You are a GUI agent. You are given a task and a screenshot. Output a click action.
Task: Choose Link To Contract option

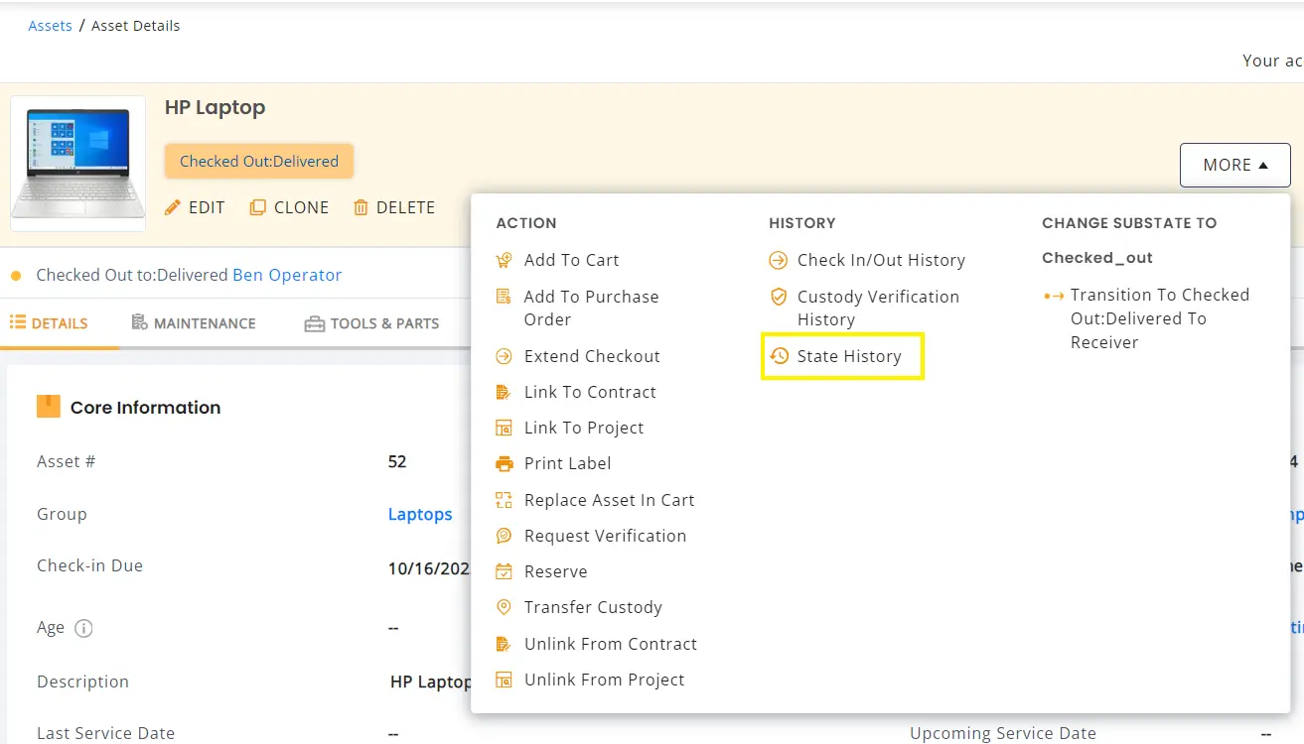tap(590, 392)
